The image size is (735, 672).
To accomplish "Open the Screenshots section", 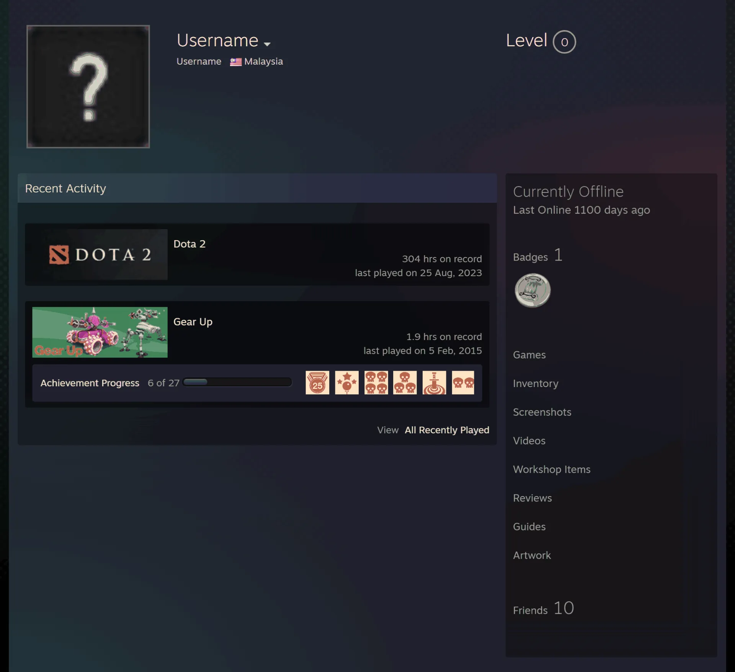I will point(542,412).
